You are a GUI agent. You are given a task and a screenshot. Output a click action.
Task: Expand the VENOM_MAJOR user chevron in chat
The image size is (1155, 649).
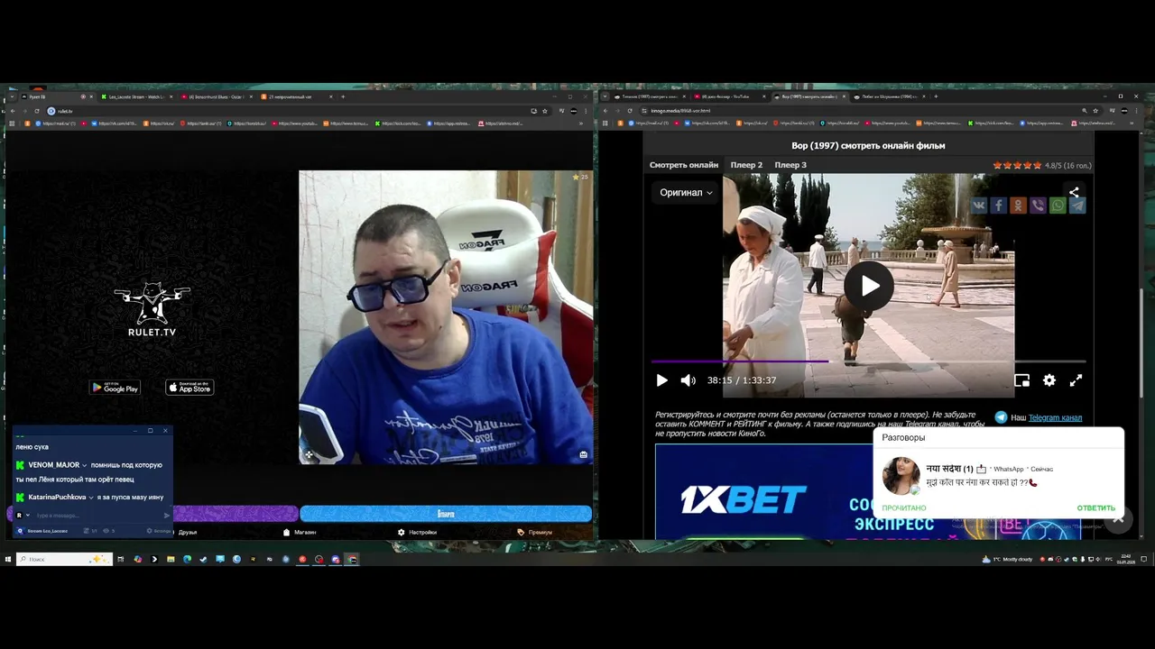click(x=84, y=465)
